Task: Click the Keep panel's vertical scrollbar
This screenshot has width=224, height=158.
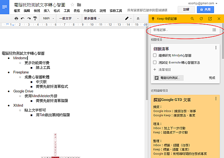Action: [x=223, y=41]
